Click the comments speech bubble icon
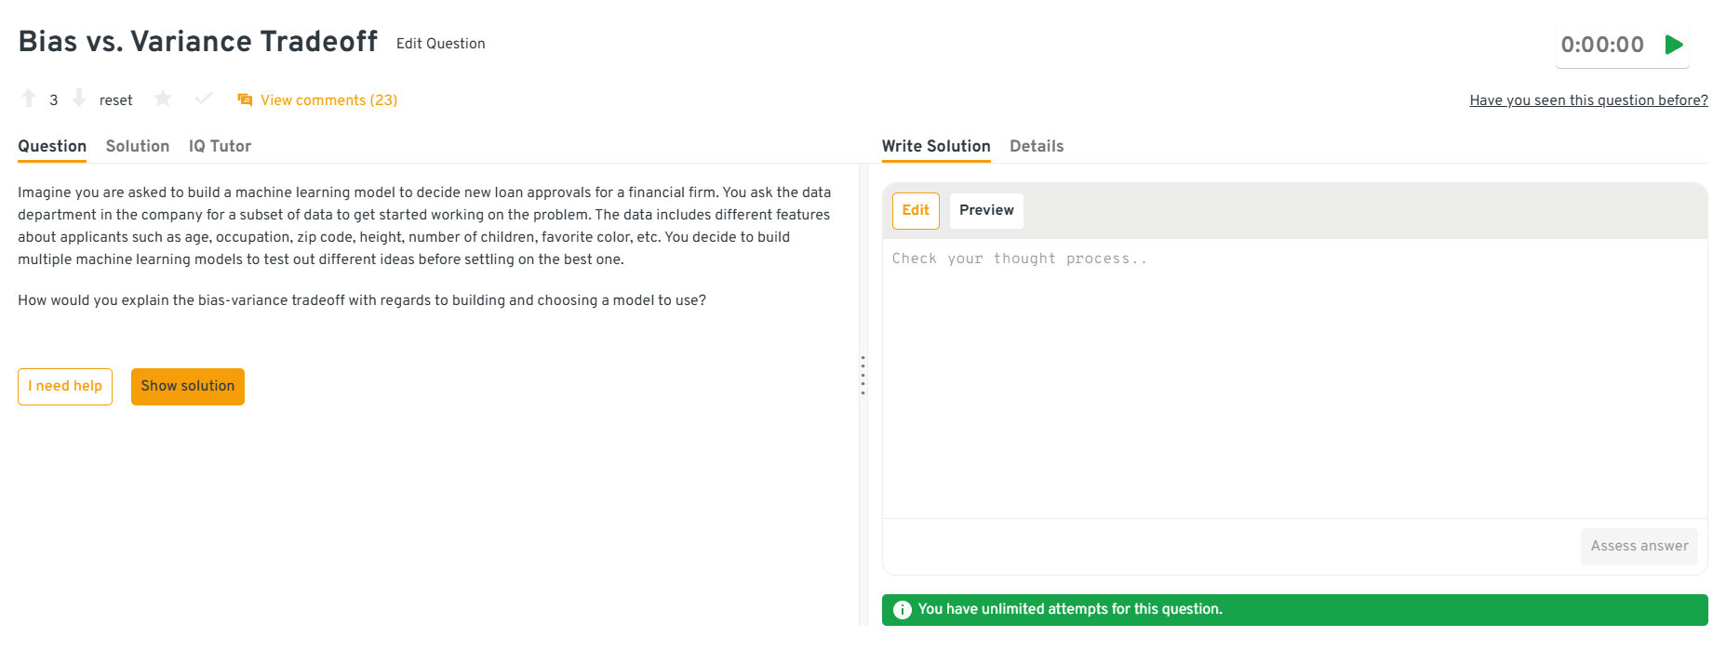 coord(245,100)
